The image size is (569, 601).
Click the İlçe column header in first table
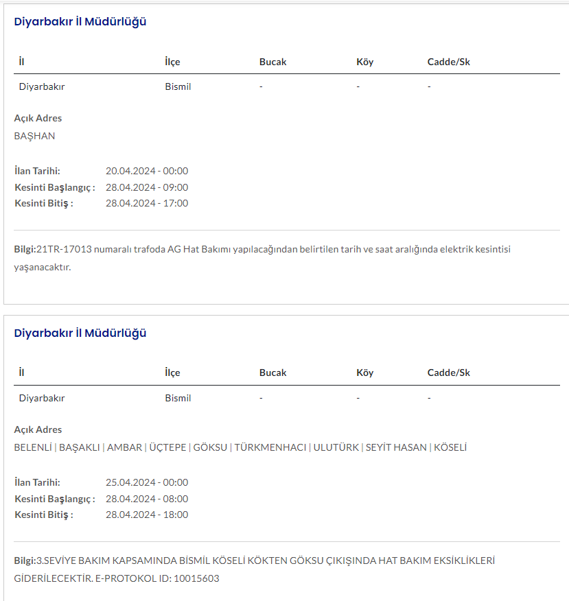click(172, 62)
